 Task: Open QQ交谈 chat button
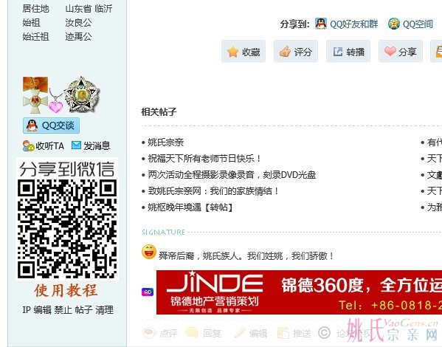51,126
